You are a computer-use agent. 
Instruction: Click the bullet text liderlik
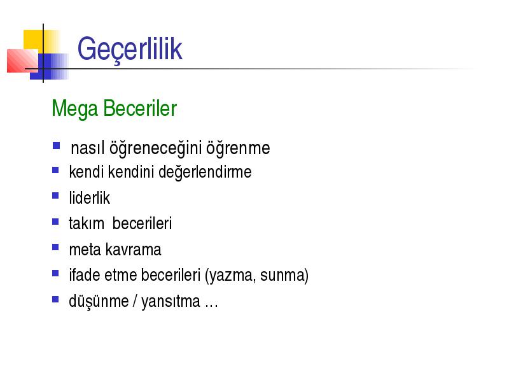[x=89, y=198]
